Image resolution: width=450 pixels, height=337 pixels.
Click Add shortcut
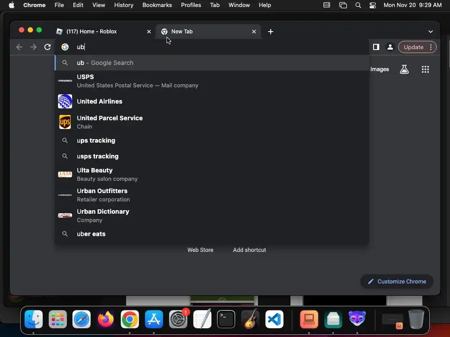pos(250,250)
